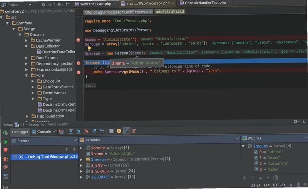Toggle Mute Breakpoints icon
Viewport: 308px width, 189px height.
(6, 167)
